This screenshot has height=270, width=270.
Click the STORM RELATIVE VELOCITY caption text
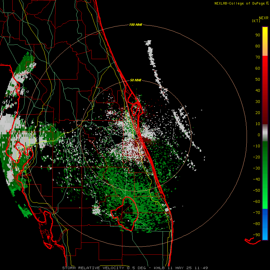tap(93, 268)
